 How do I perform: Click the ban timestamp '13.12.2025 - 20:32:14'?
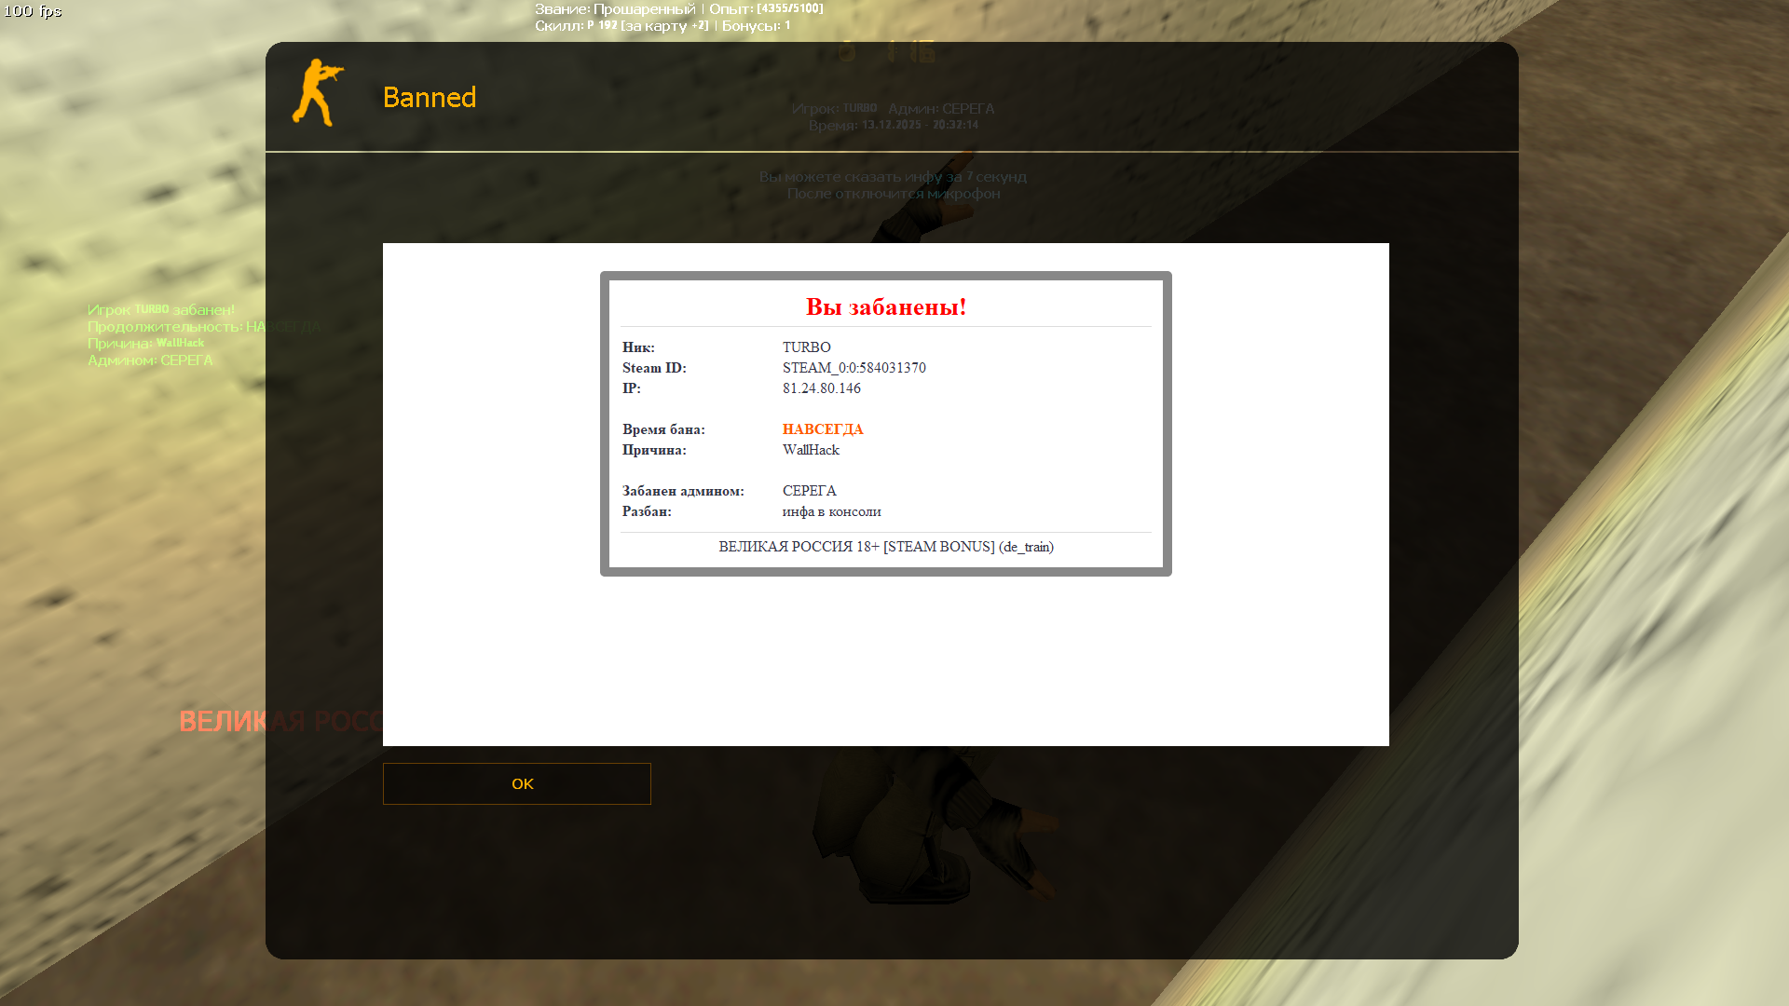[x=919, y=125]
